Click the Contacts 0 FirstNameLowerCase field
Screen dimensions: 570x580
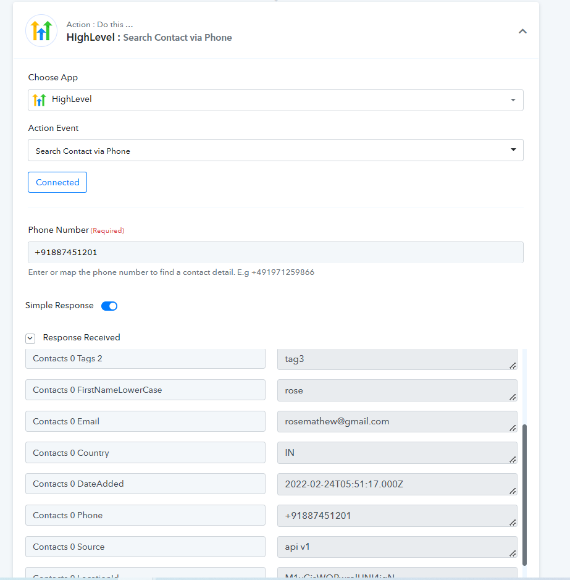point(145,390)
